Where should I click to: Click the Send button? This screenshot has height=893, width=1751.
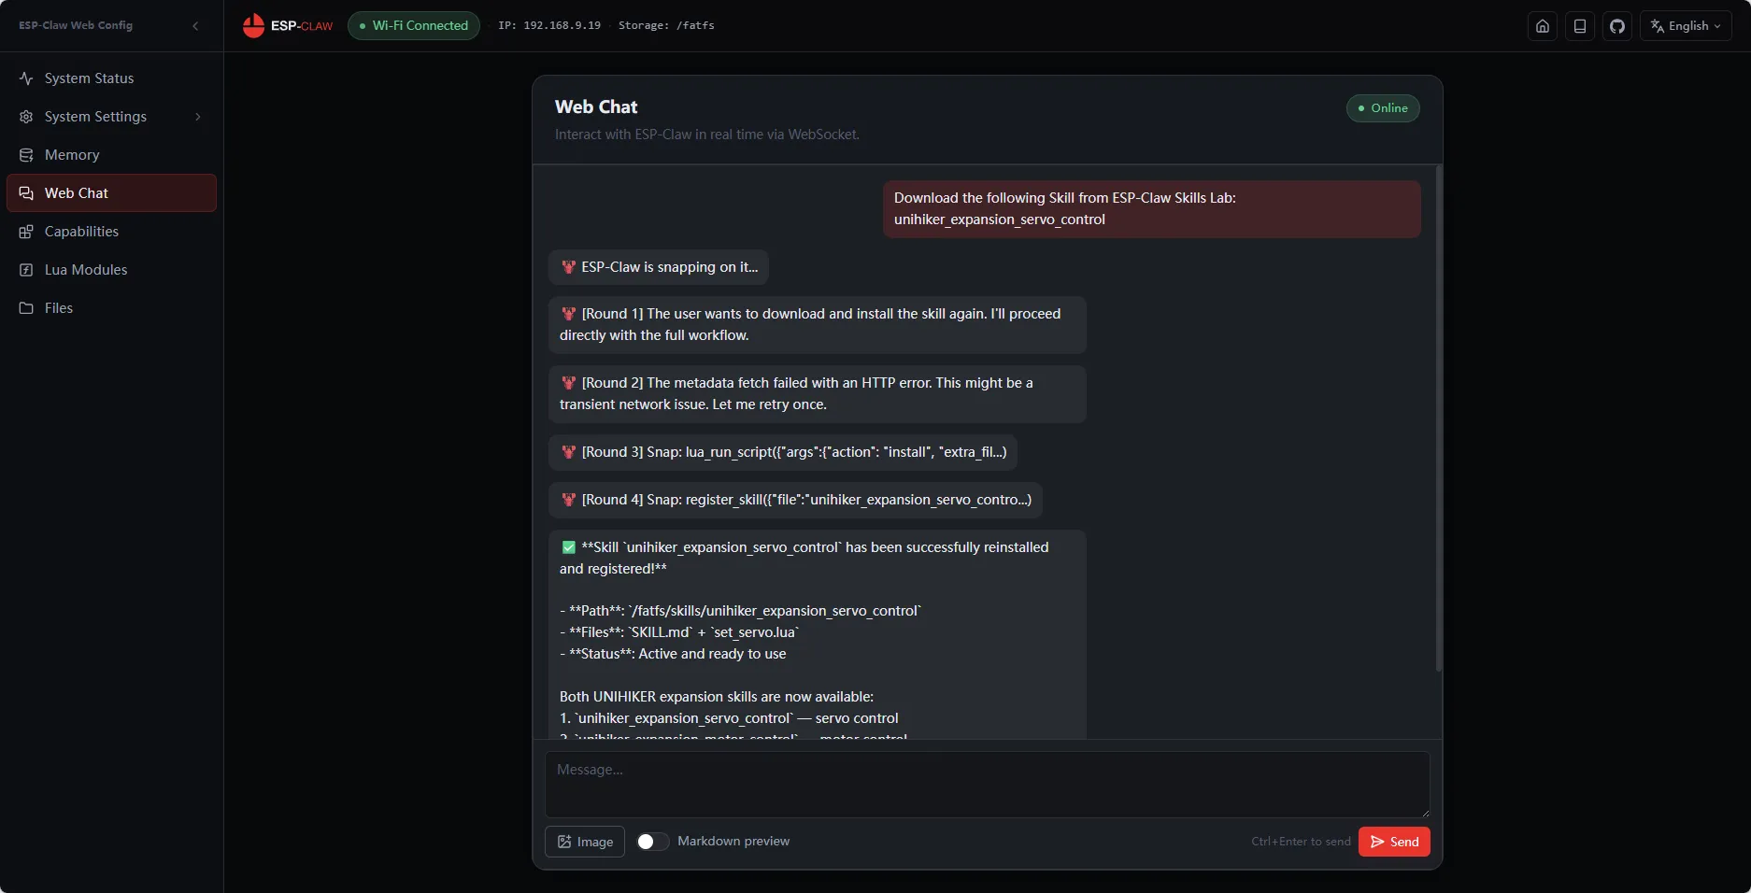(x=1394, y=842)
